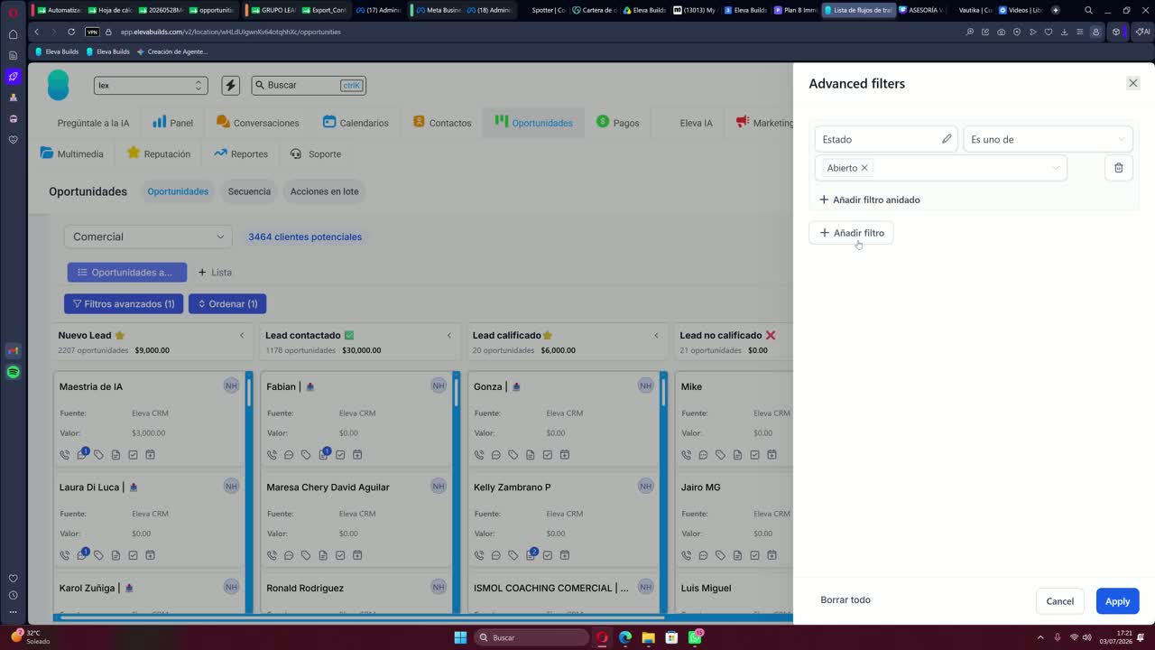The height and width of the screenshot is (650, 1155).
Task: Click task checkbox icon on Kelly Zambrano P card
Action: pos(548,555)
